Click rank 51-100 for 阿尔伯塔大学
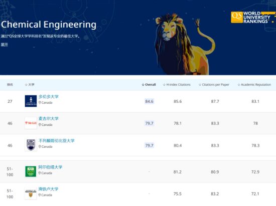The width and height of the screenshot is (276, 206). (10, 172)
